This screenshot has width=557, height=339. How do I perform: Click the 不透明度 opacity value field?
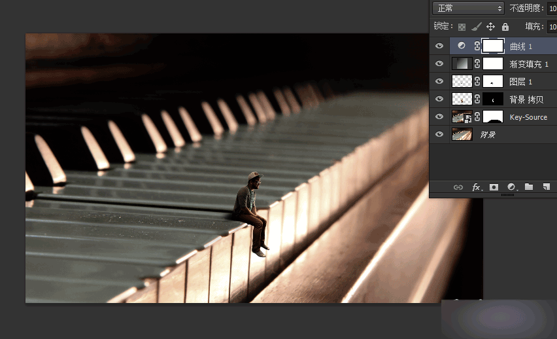tap(552, 9)
